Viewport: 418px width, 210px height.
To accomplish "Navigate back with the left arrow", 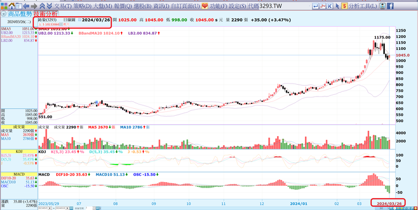I will [26, 6].
